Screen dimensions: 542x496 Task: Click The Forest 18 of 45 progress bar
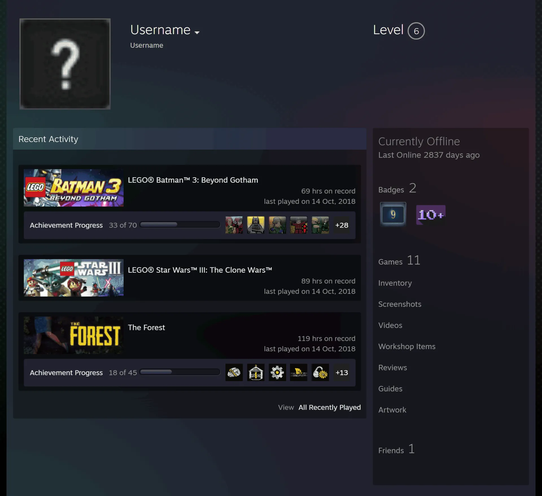point(180,372)
